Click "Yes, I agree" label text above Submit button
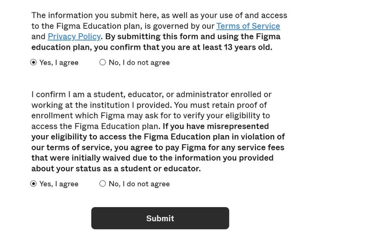 point(59,184)
